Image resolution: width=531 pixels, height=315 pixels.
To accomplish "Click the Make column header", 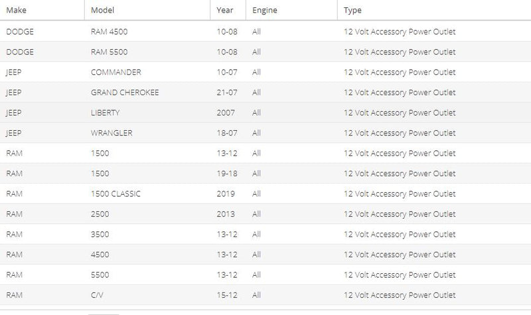I will coord(42,10).
